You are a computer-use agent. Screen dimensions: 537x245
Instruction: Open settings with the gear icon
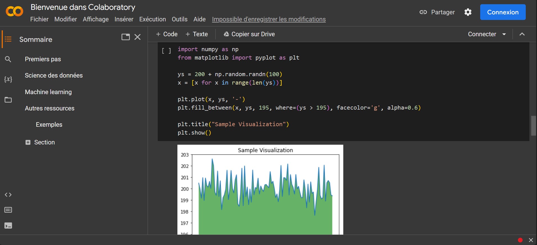point(468,12)
